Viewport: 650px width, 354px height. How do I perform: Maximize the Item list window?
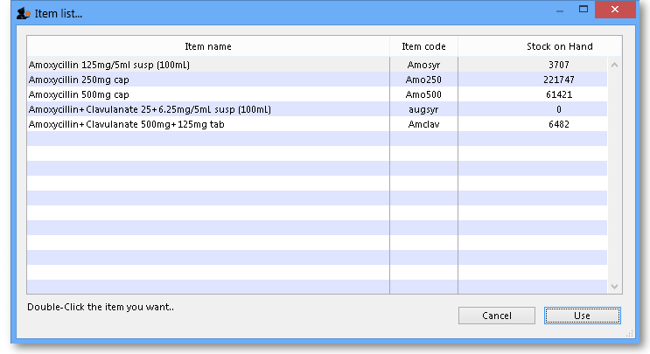583,10
